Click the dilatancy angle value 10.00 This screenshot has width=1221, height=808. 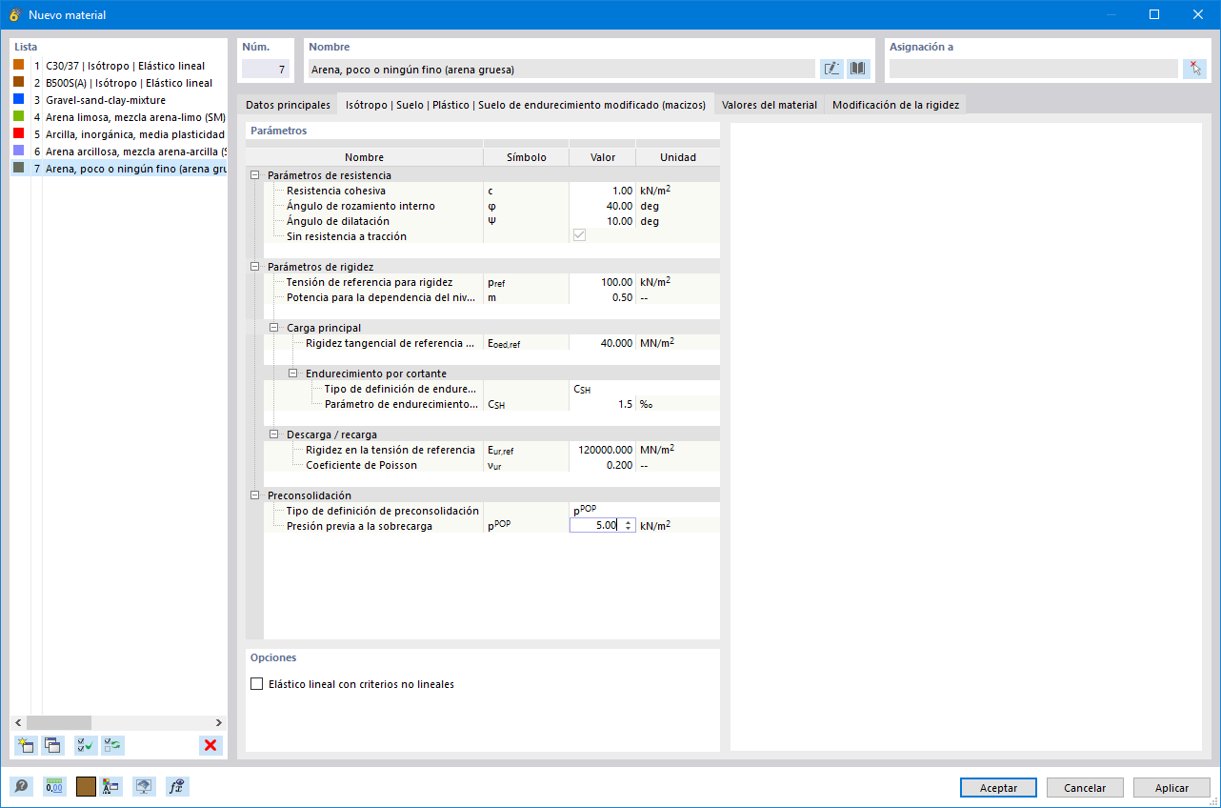pos(602,221)
